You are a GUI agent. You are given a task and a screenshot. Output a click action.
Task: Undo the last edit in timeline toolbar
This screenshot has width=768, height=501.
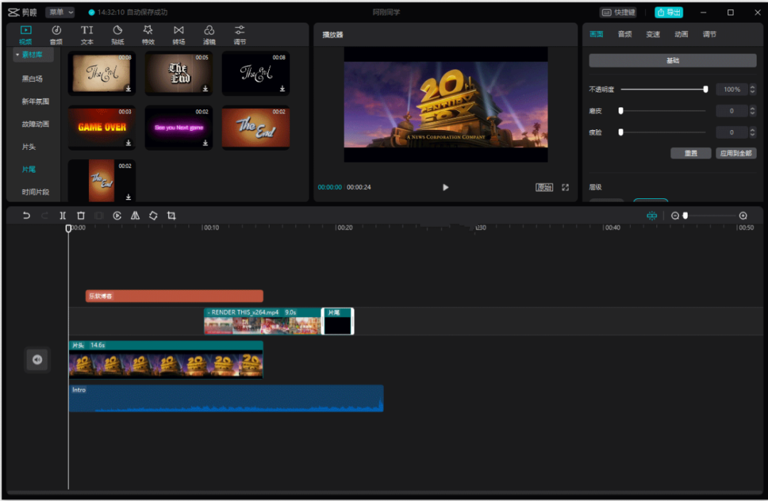pyautogui.click(x=26, y=215)
